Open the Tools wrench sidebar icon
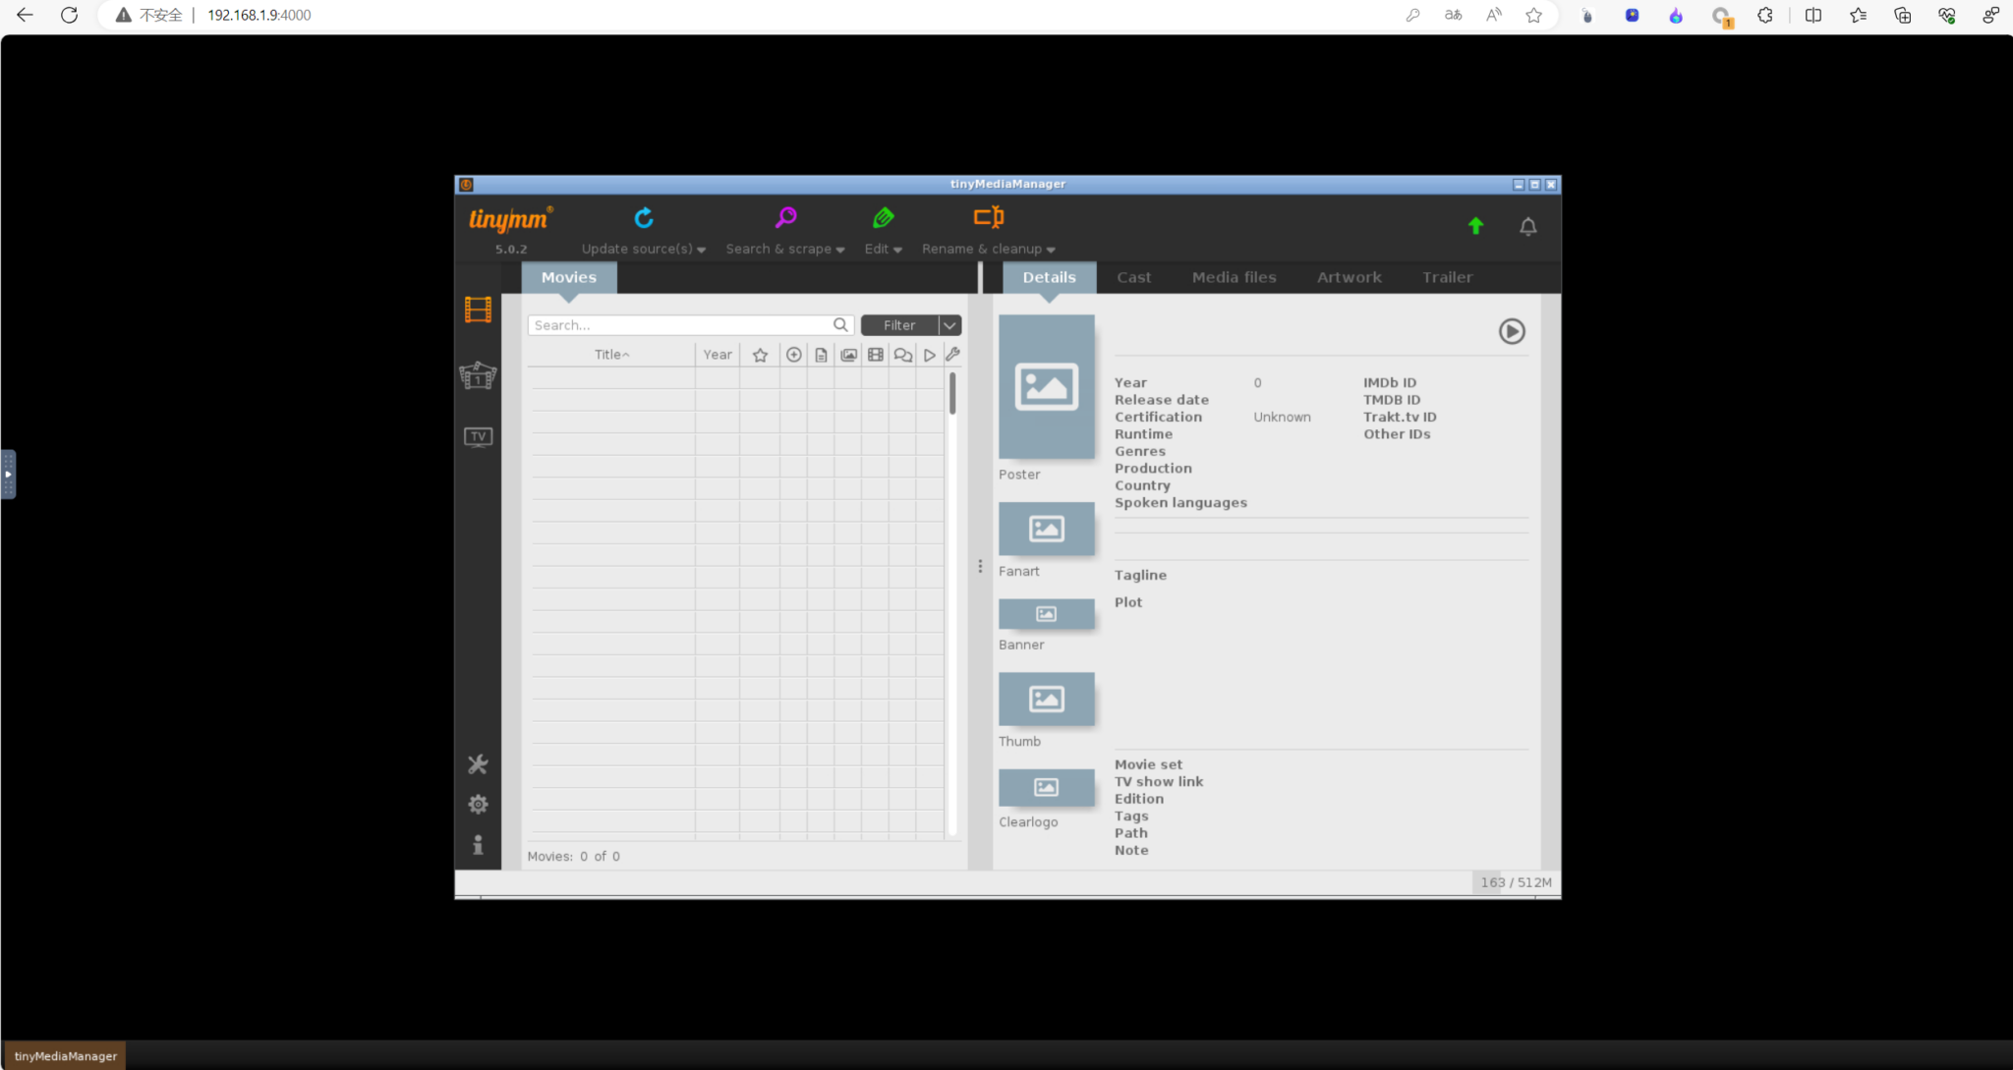Screen dimensions: 2013x1070 pyautogui.click(x=478, y=764)
